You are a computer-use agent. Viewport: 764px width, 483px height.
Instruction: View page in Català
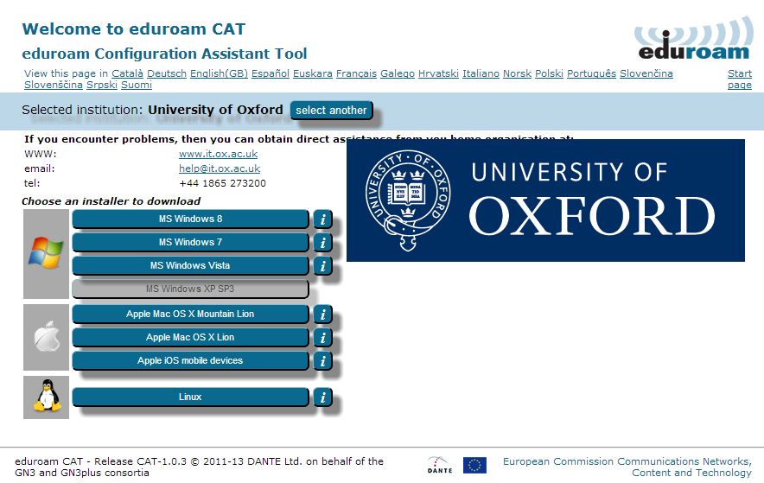[127, 73]
